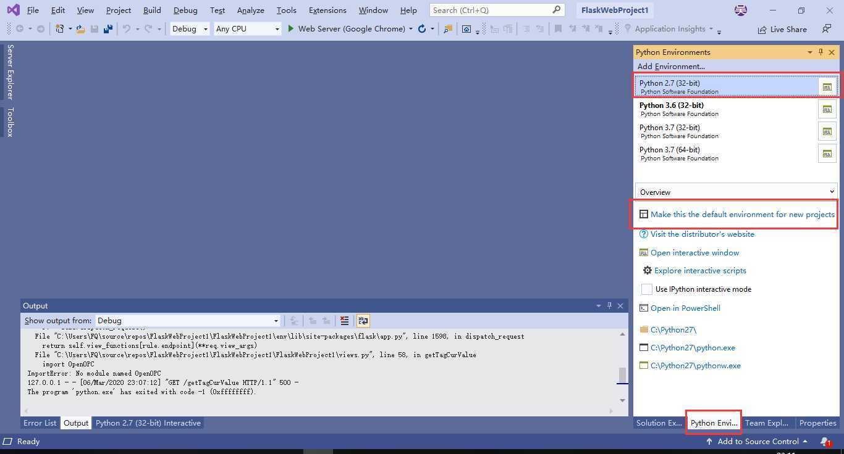Click Add to Source Control in status bar
844x454 pixels.
(757, 442)
